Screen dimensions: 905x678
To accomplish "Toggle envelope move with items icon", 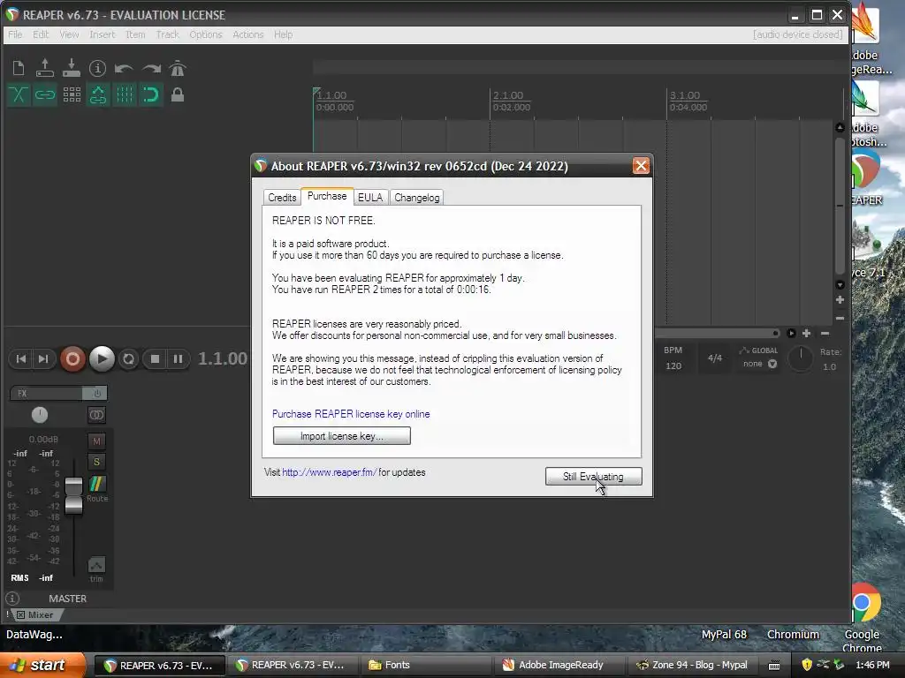I will 97,94.
